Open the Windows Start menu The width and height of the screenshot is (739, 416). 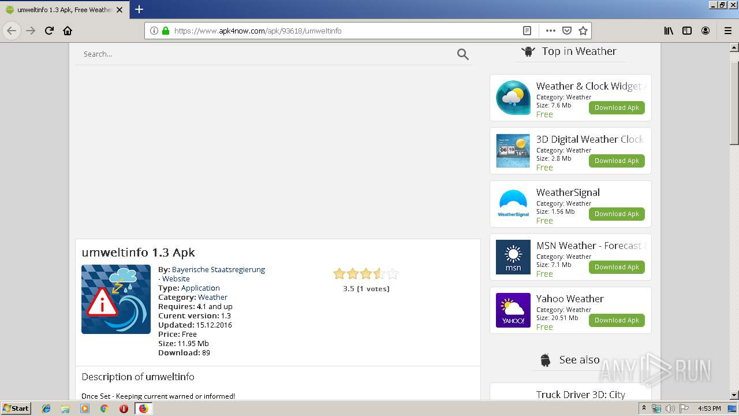click(x=16, y=408)
